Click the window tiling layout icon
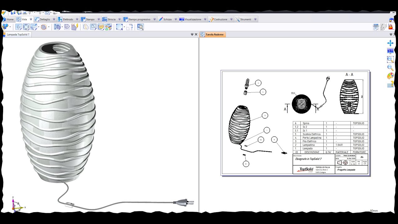The height and width of the screenshot is (224, 398). click(390, 51)
